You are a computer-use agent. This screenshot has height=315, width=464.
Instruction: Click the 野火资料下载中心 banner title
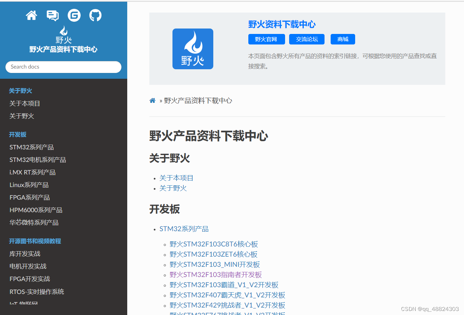(282, 24)
